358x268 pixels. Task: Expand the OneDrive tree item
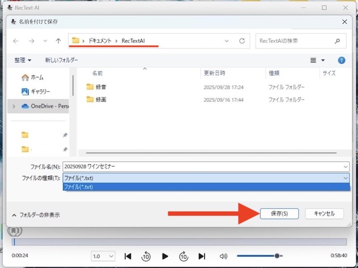14,106
